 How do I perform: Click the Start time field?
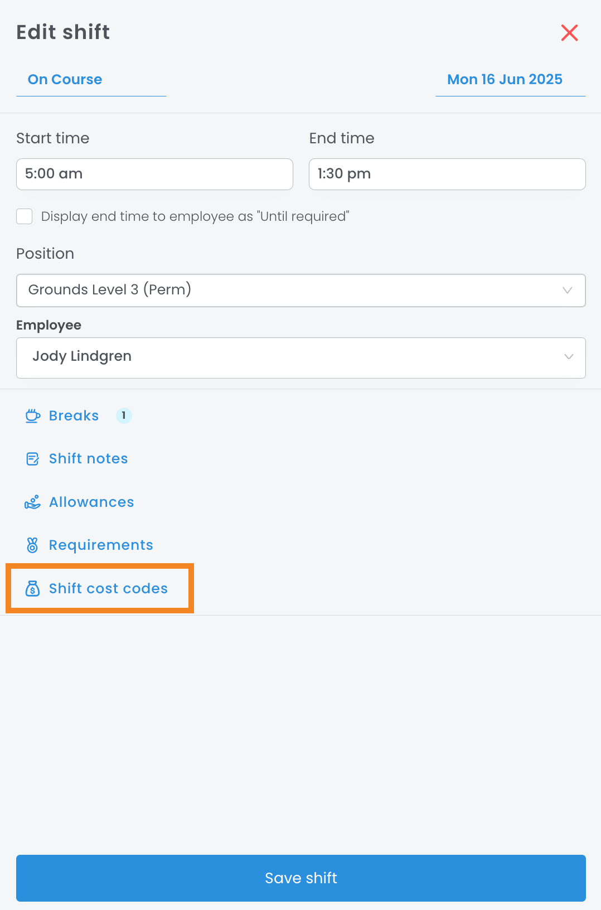[154, 174]
